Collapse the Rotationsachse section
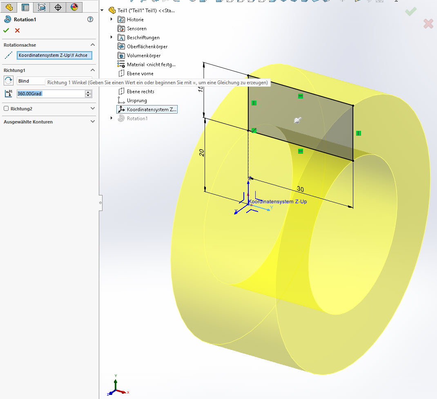 93,45
